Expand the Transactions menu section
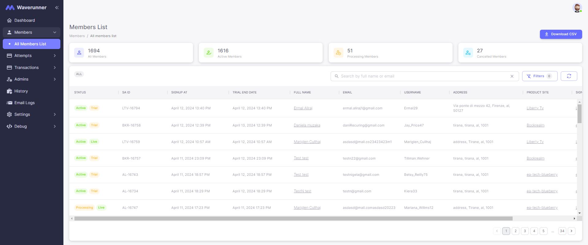This screenshot has height=245, width=588. pyautogui.click(x=31, y=67)
